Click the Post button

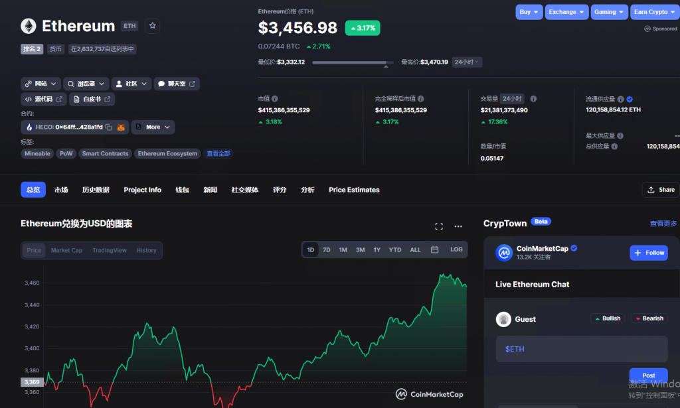pos(649,375)
